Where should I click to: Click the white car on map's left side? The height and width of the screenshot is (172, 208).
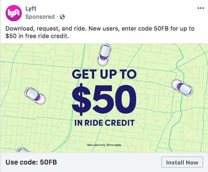[35, 96]
